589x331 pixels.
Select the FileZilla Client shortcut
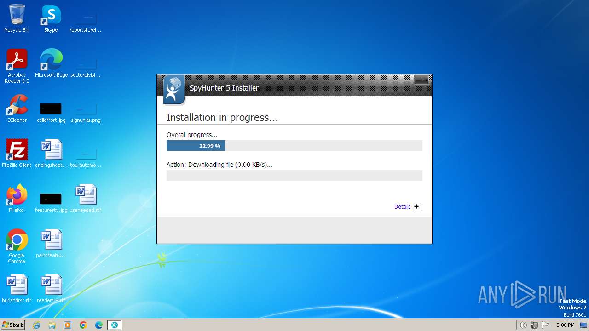[17, 154]
